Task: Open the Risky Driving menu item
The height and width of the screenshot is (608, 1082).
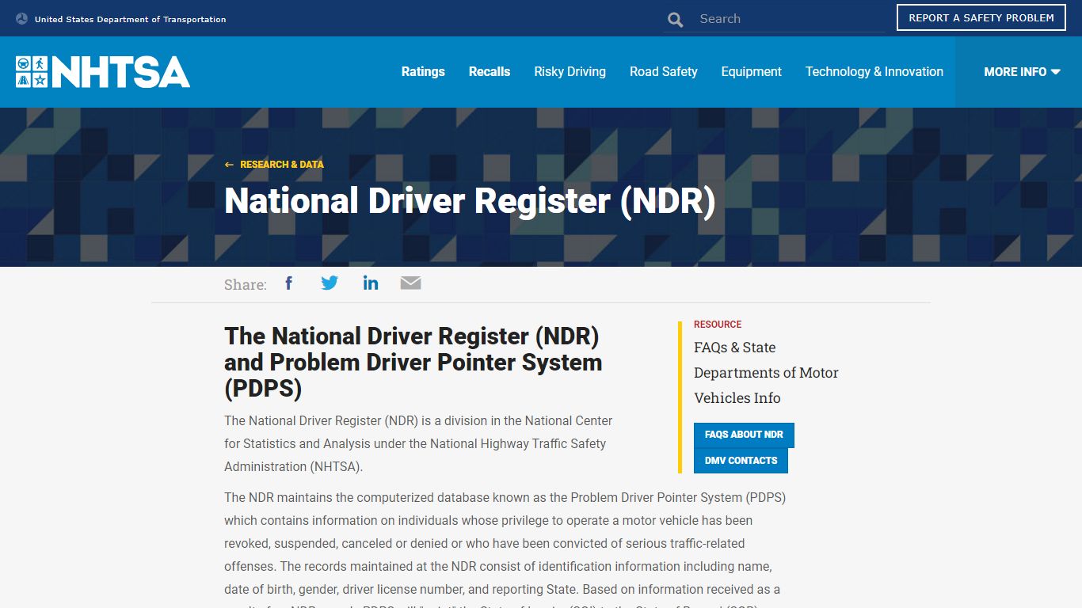Action: (x=570, y=72)
